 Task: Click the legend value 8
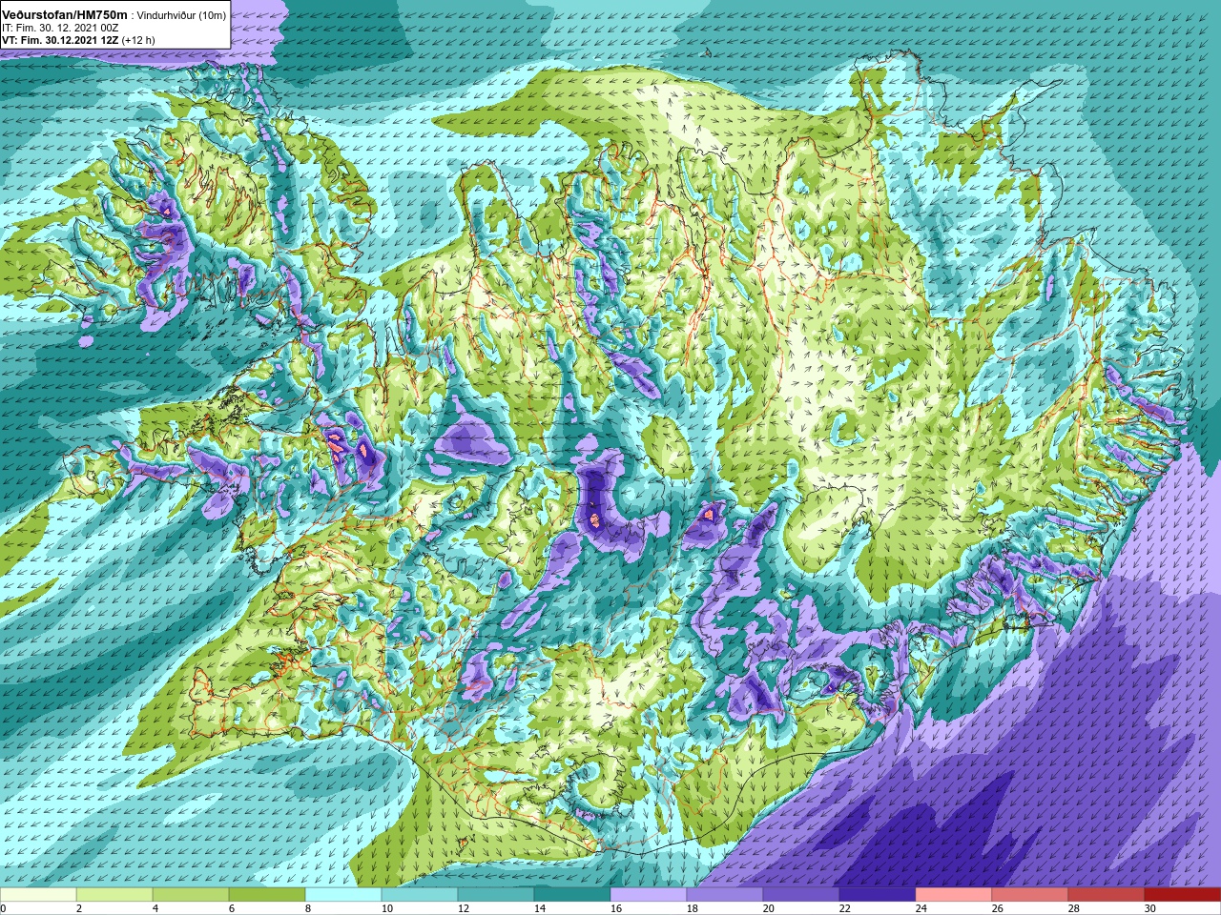309,908
